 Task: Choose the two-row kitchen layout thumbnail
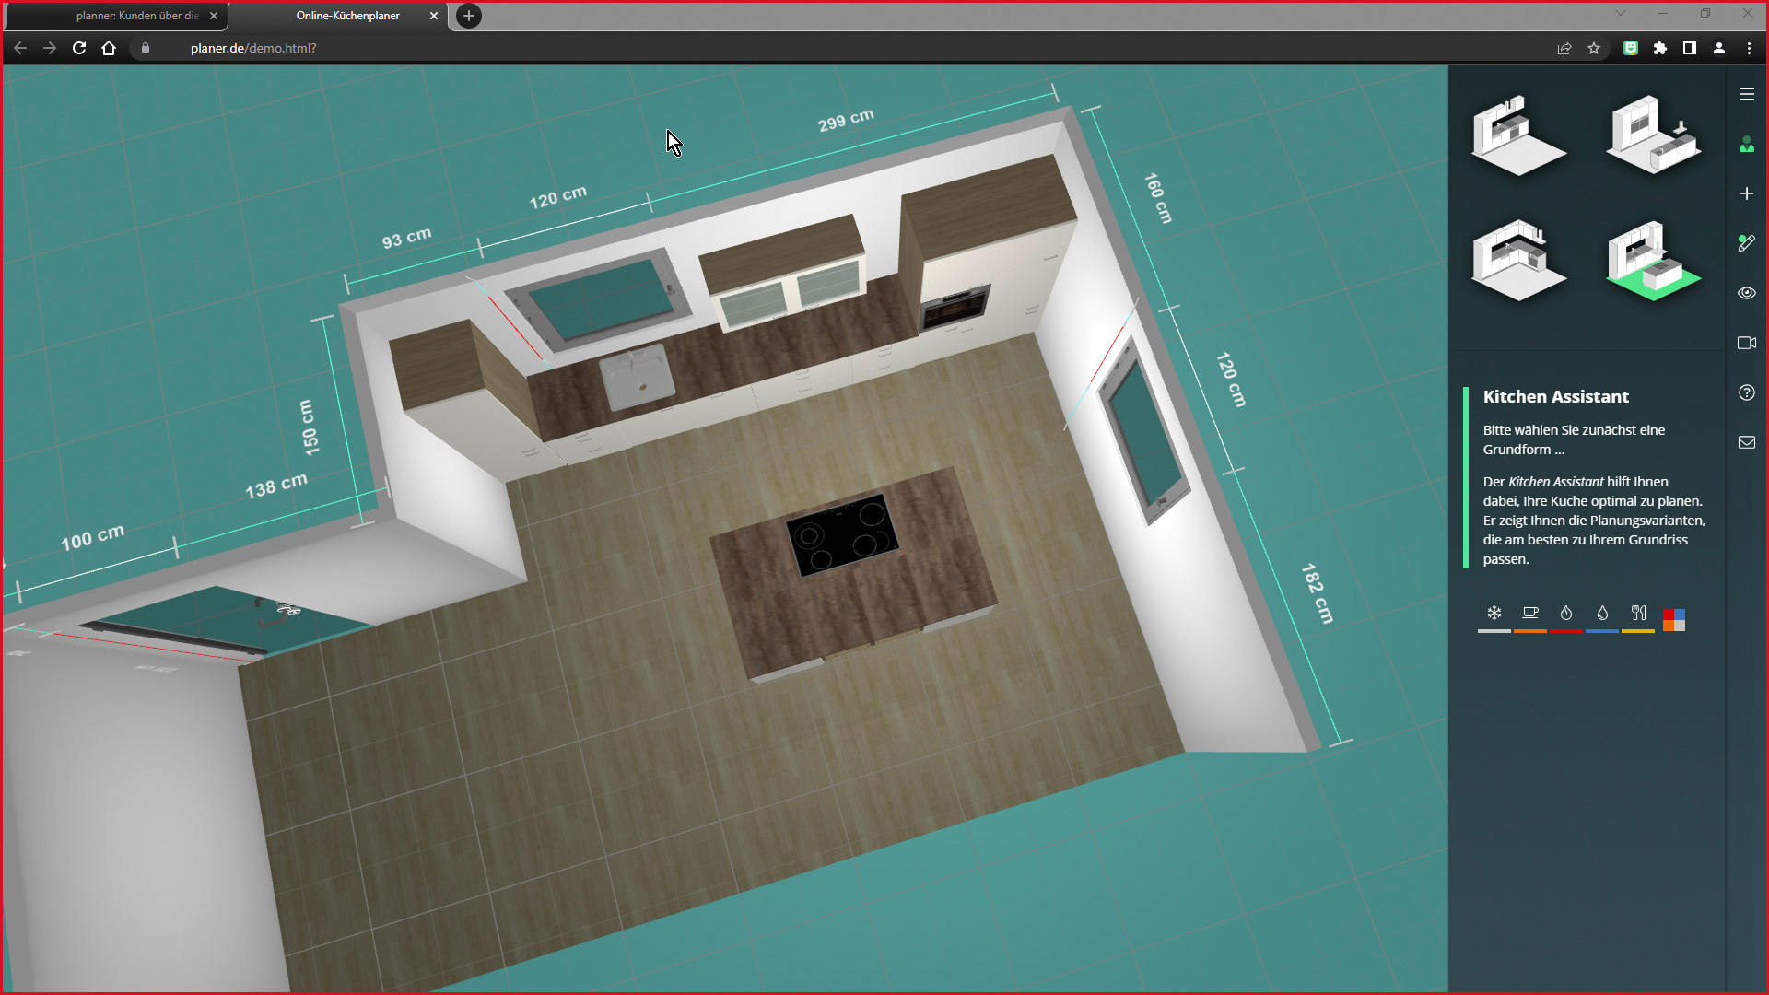coord(1653,135)
